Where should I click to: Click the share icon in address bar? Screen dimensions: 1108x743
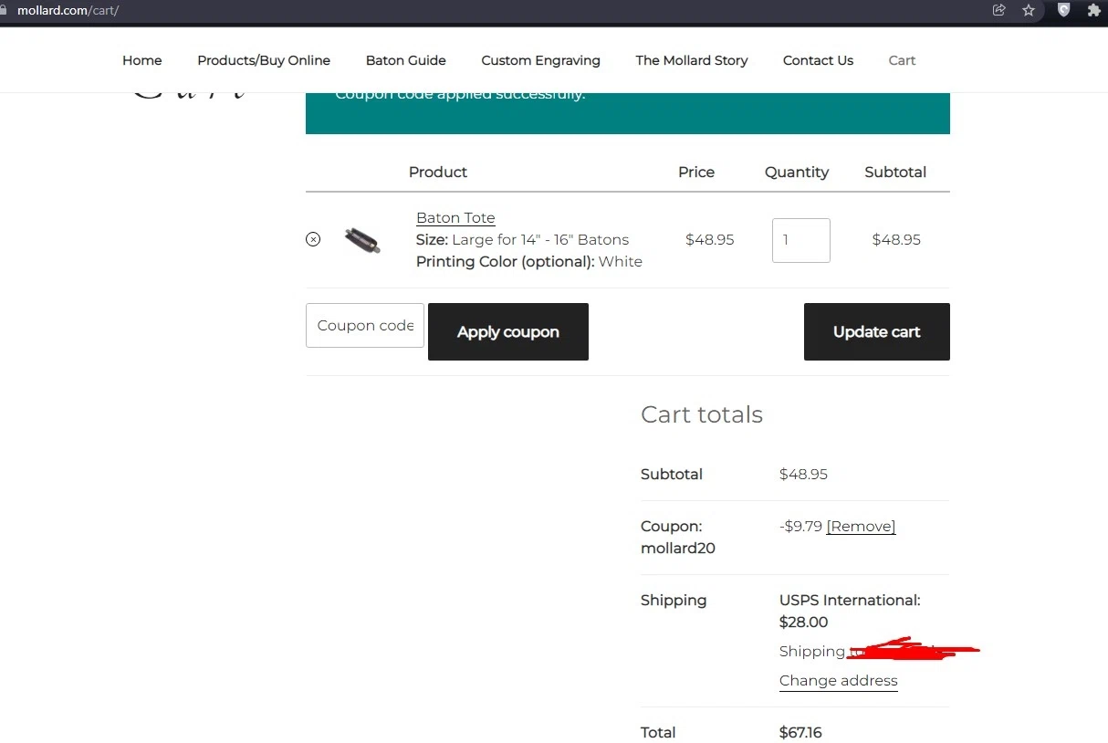pyautogui.click(x=998, y=10)
